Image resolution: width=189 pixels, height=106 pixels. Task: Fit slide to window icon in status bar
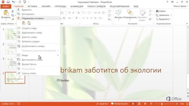coord(187,104)
